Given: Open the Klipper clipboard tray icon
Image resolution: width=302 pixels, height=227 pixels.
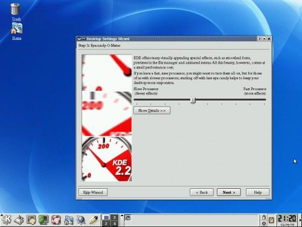Looking at the screenshot, I should click(x=271, y=220).
